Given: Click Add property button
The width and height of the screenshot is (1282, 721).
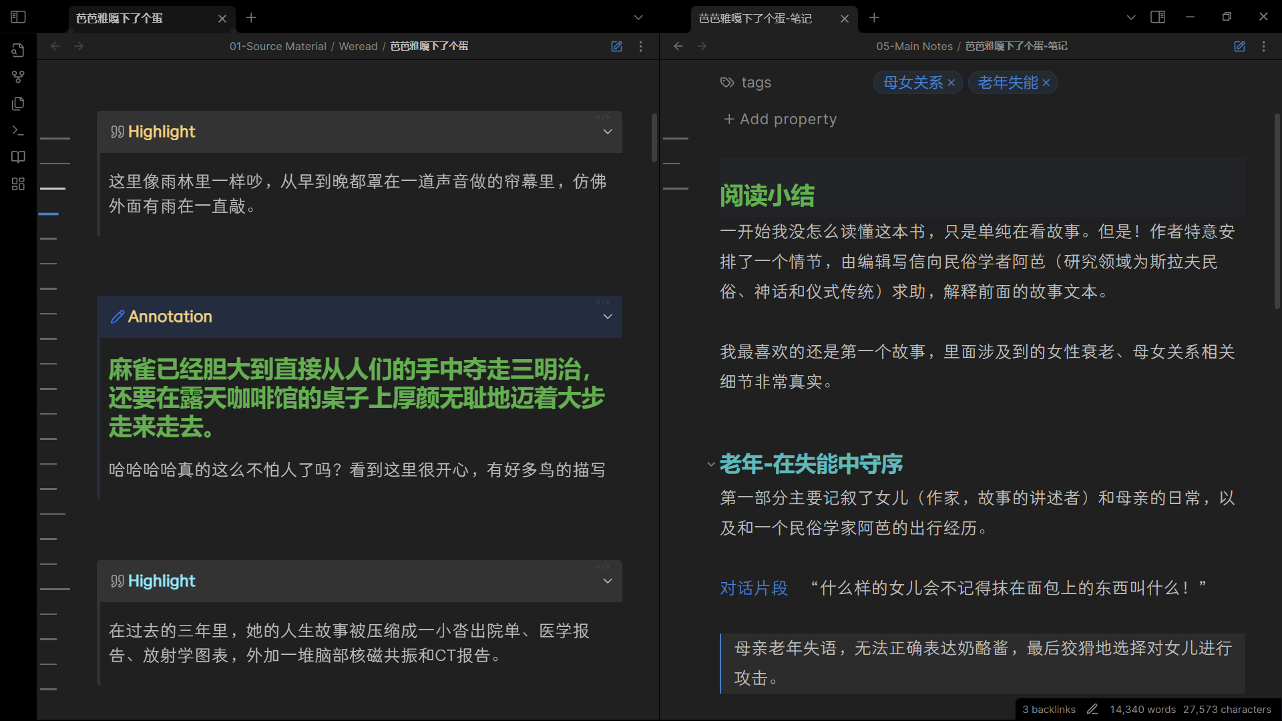Looking at the screenshot, I should point(780,119).
